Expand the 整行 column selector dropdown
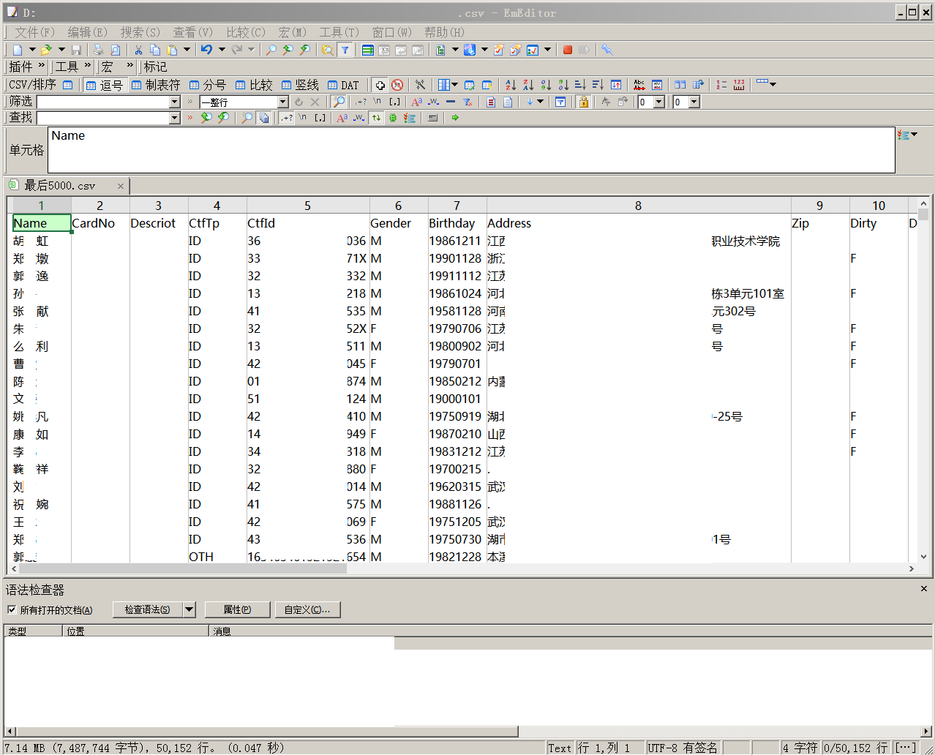This screenshot has height=755, width=935. coord(282,102)
